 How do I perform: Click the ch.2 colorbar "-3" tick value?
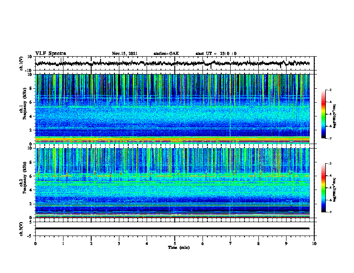[330, 164]
